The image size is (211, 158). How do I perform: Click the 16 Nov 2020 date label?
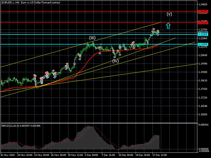(x=8, y=155)
